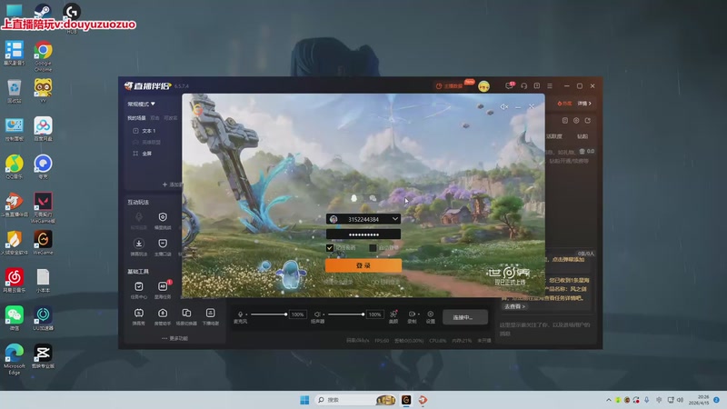This screenshot has width=727, height=409.
Task: Open the 主播数据 stats button
Action: coord(449,85)
